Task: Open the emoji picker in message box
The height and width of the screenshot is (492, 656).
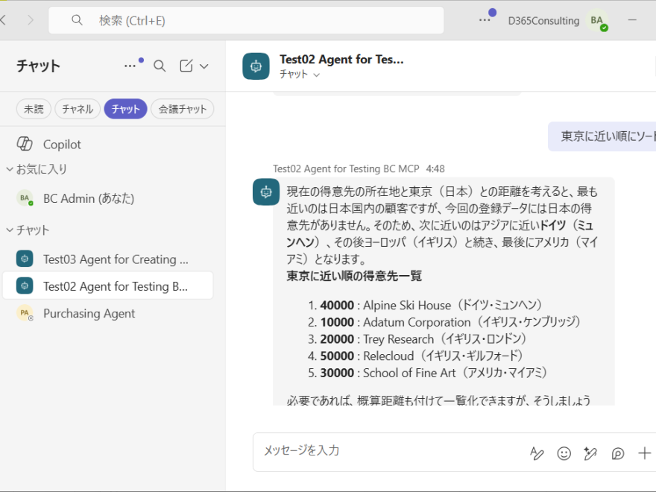Action: point(564,453)
